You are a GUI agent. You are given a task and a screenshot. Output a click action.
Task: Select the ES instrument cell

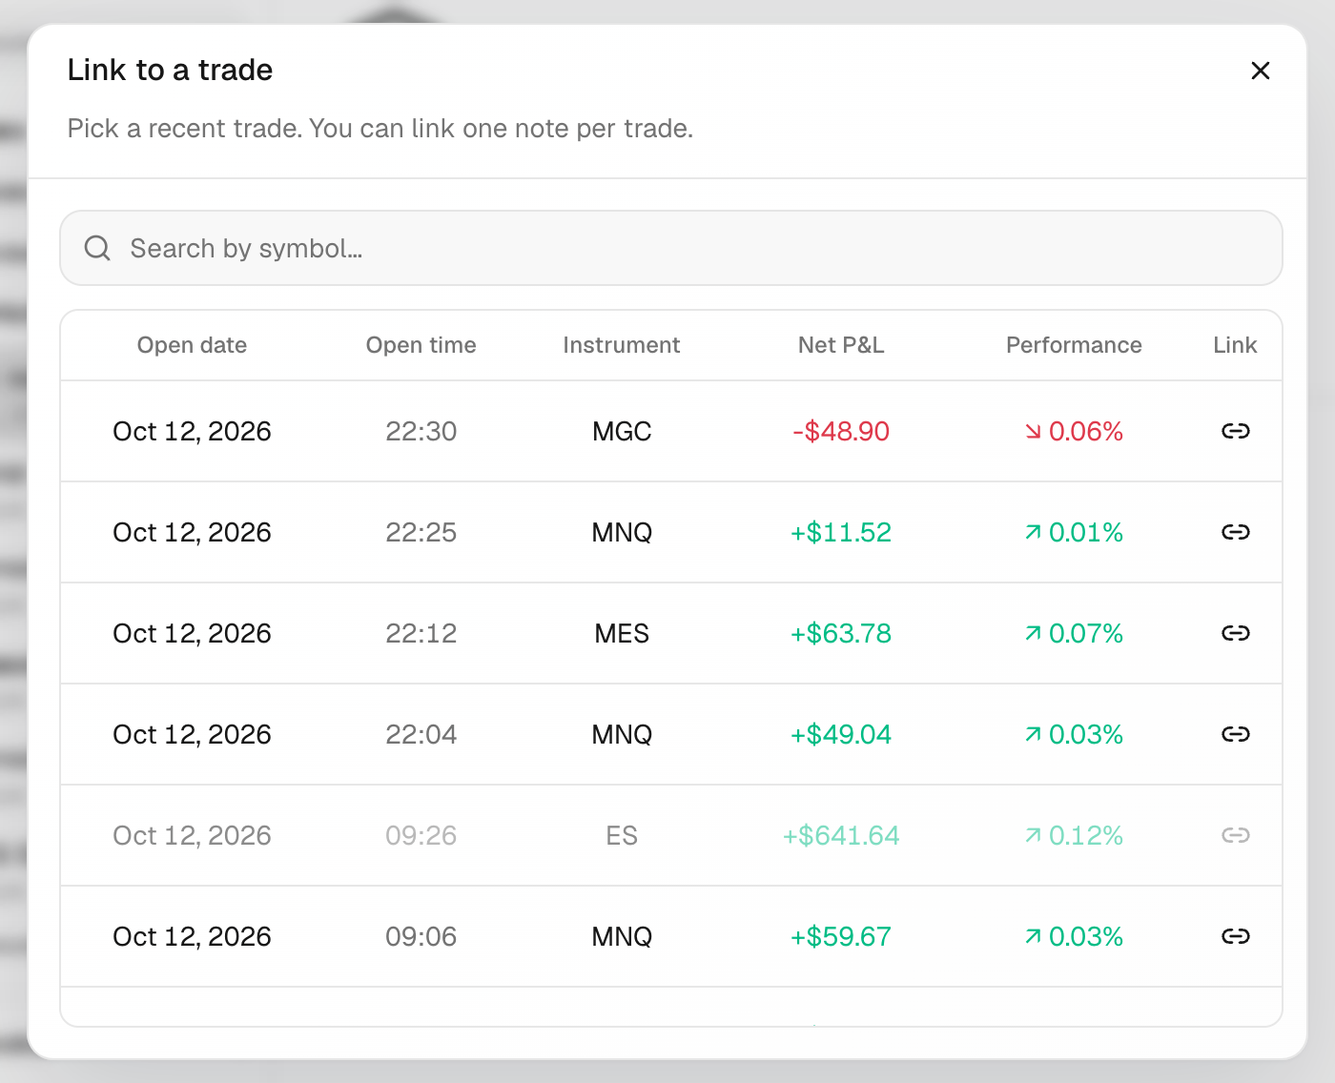[x=622, y=835]
